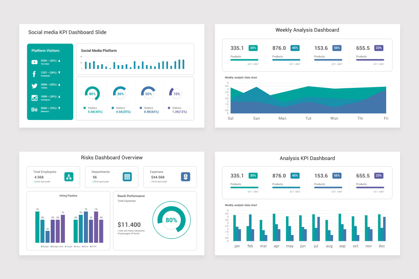Click the $11.400 Total Expenses value
Screen dimensions: 419x279
click(128, 225)
